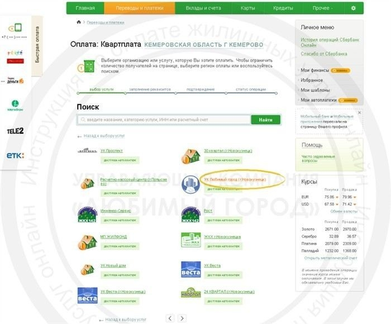Click the Расчетно-кассовый центр house icon

pos(87,183)
